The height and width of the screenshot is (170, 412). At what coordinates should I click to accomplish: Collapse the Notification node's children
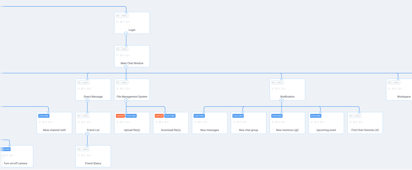click(x=281, y=101)
